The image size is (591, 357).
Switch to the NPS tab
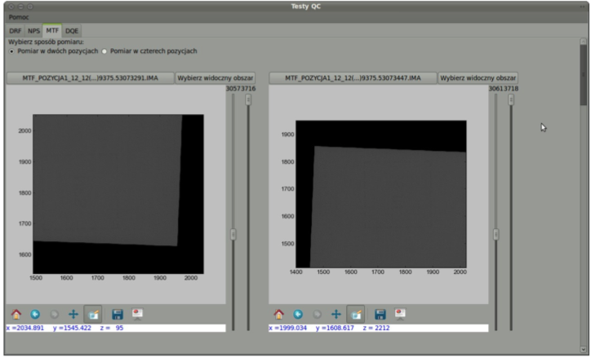point(33,30)
